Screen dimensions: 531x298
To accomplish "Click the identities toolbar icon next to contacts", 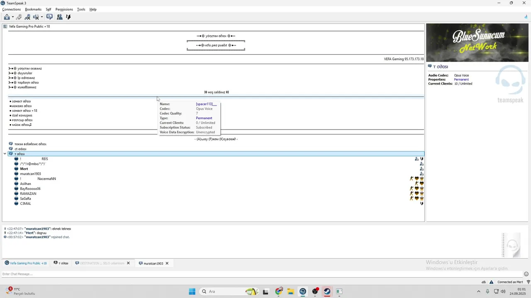I will point(68,17).
